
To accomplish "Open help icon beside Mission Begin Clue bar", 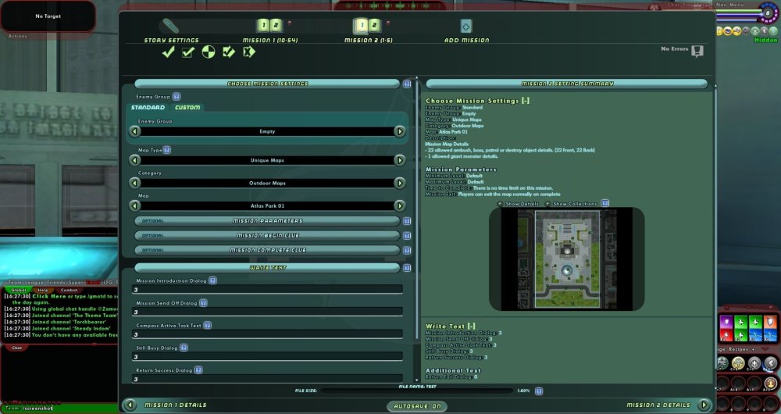I will [x=407, y=236].
